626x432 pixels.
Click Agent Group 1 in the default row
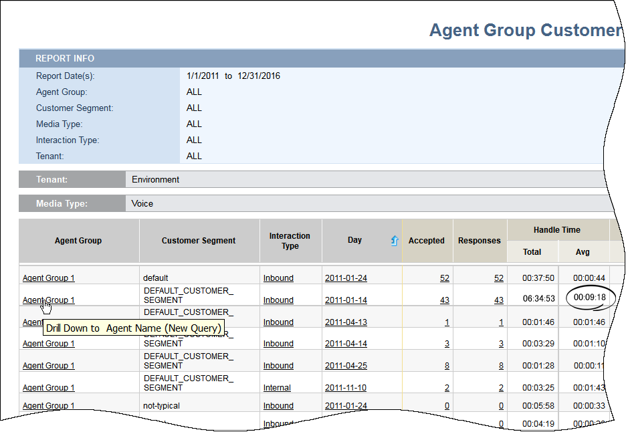click(49, 278)
